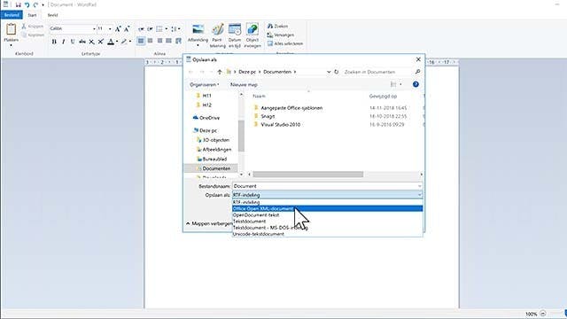Open the bullet list style dropdown arrow
567x319 pixels.
[166, 29]
